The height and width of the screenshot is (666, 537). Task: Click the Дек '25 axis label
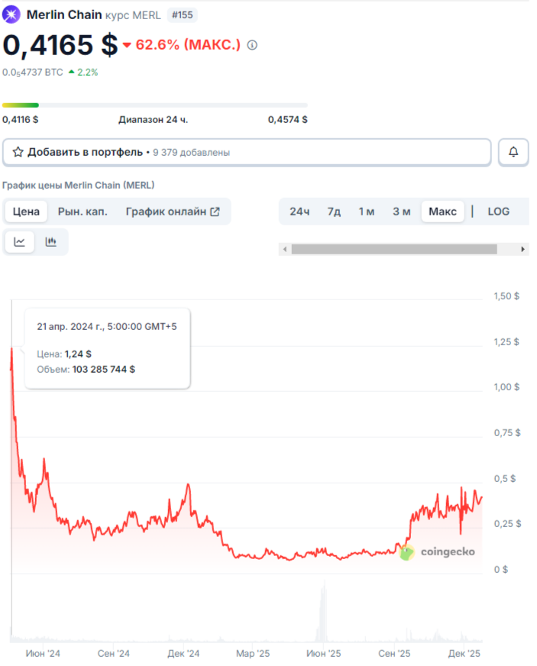[464, 653]
